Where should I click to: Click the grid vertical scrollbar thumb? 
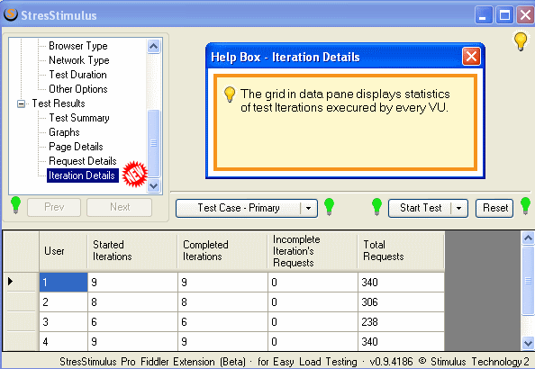click(x=528, y=281)
